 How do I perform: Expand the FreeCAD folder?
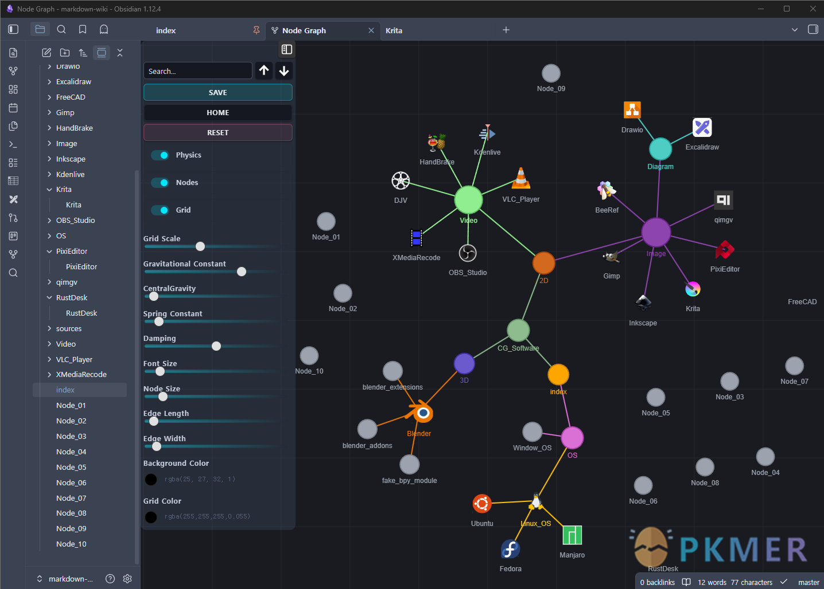[49, 97]
